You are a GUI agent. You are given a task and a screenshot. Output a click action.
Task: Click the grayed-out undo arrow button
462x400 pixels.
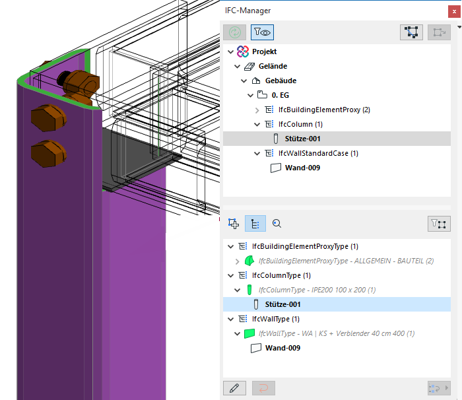[263, 388]
